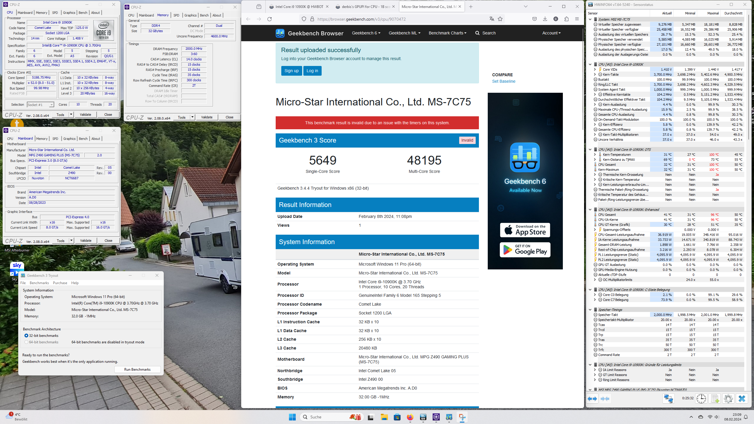Open the Firefox extensions puzzle icon
Image resolution: width=754 pixels, height=424 pixels.
(566, 19)
